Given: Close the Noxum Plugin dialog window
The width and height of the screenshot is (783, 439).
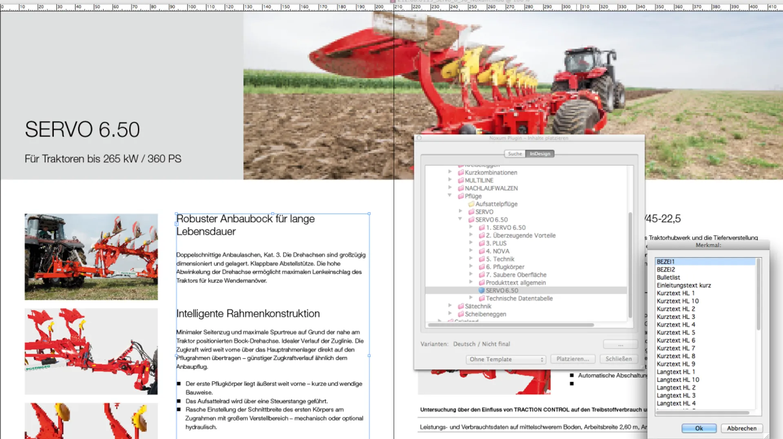Looking at the screenshot, I should 419,138.
